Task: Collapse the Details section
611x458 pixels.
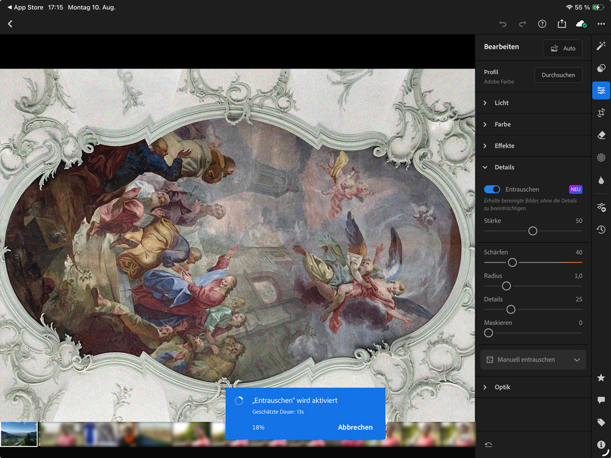Action: click(x=533, y=167)
